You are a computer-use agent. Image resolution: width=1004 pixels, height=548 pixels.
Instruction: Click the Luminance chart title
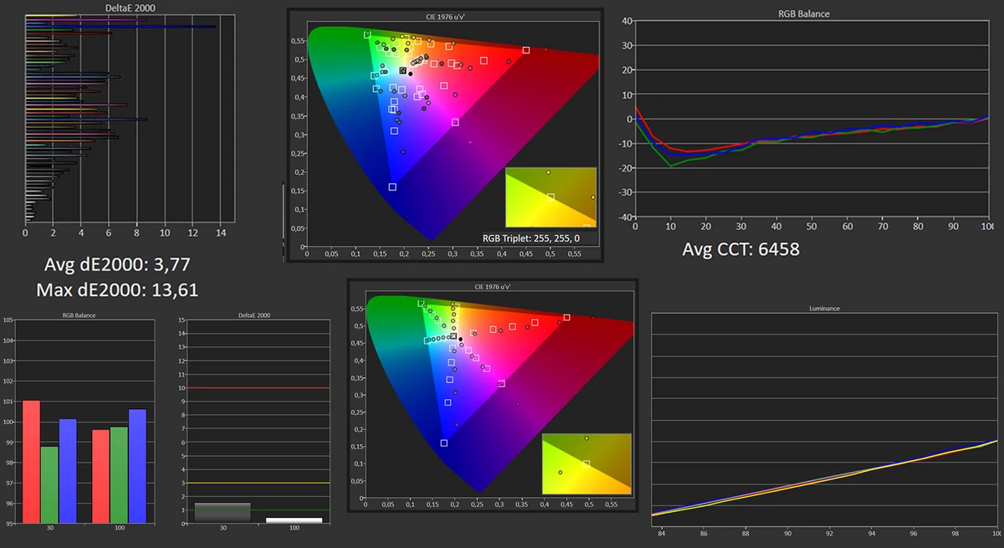[x=825, y=308]
